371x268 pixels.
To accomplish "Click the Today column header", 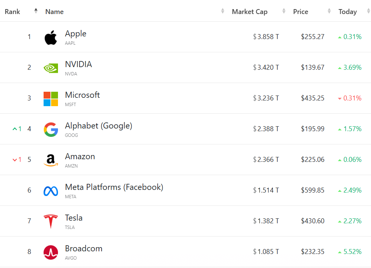I will (348, 12).
